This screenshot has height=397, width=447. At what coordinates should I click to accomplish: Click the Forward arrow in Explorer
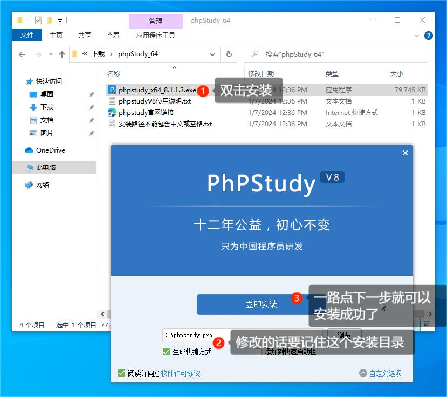(38, 54)
